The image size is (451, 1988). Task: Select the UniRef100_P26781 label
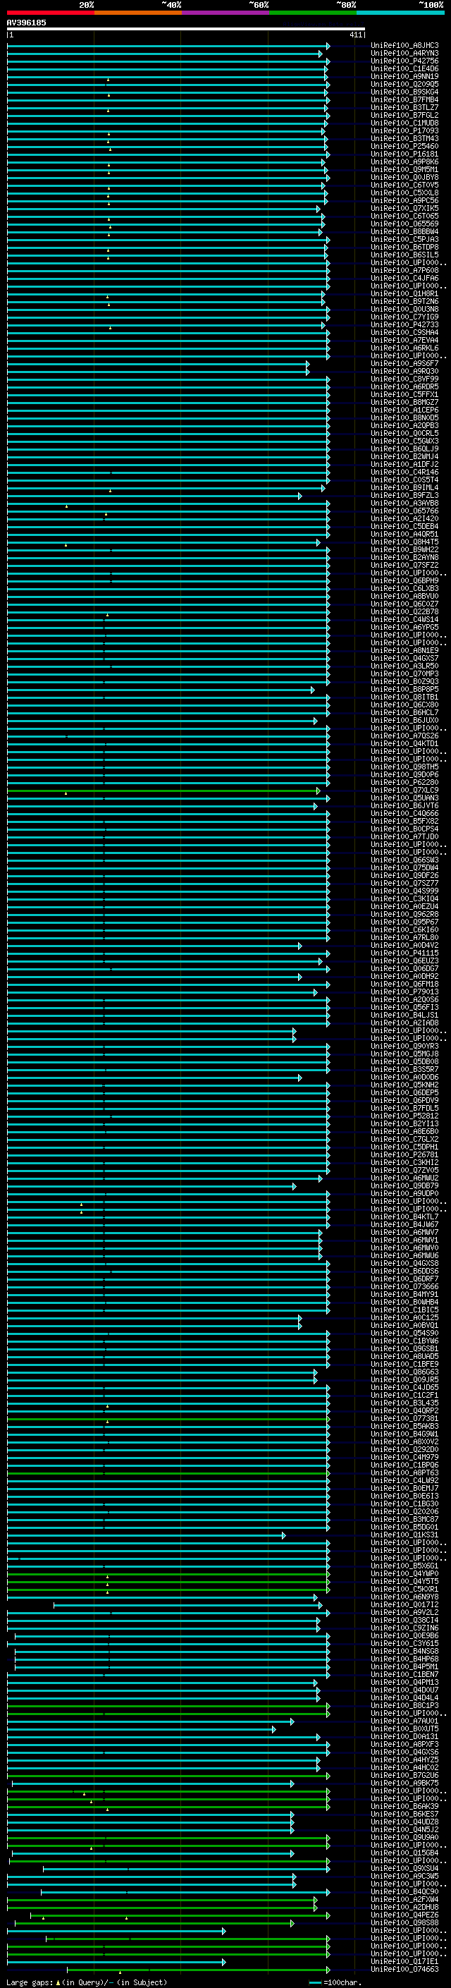[x=404, y=1155]
